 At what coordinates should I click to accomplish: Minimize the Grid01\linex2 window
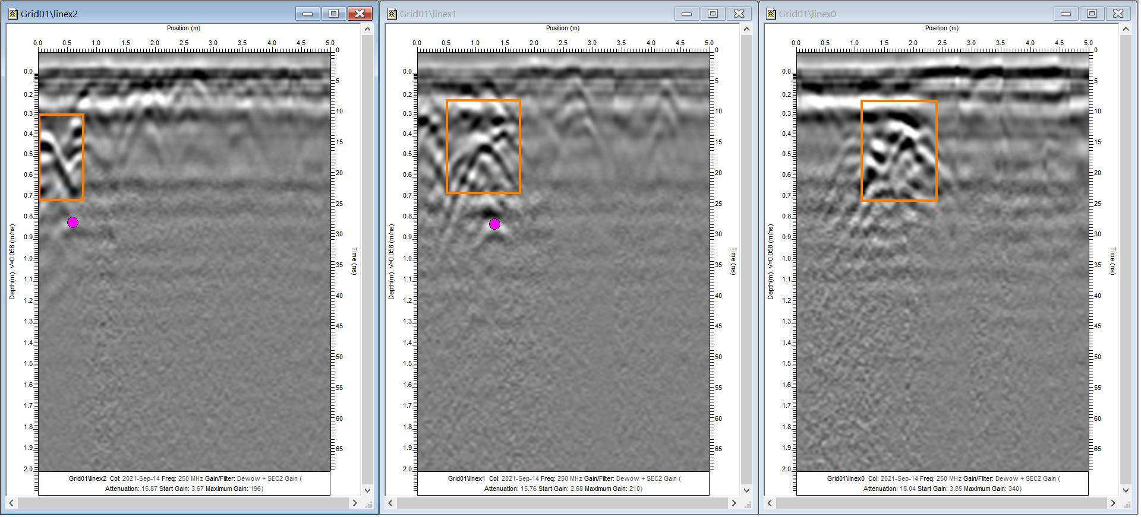(308, 14)
